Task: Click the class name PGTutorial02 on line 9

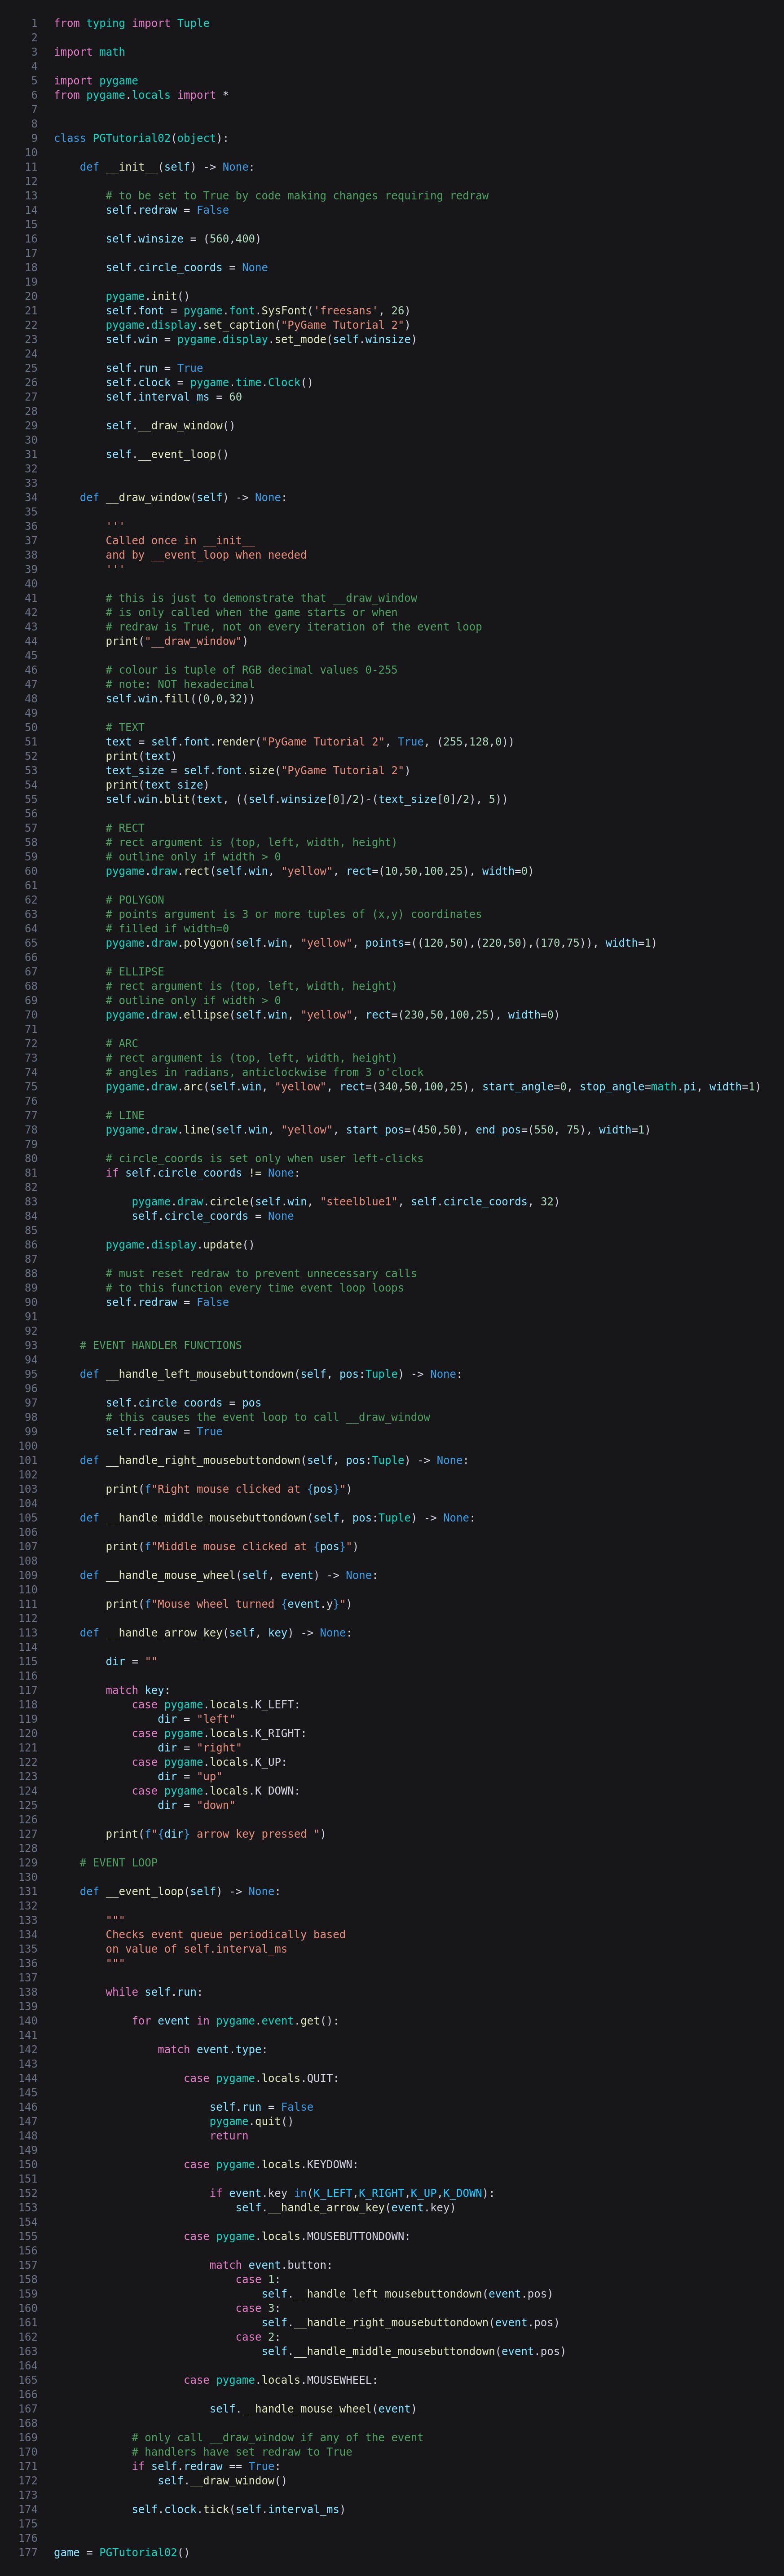Action: point(132,138)
